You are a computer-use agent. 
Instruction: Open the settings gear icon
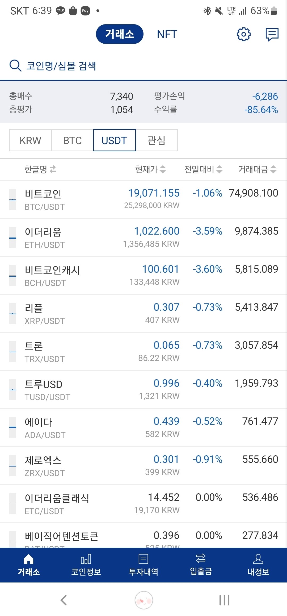243,34
